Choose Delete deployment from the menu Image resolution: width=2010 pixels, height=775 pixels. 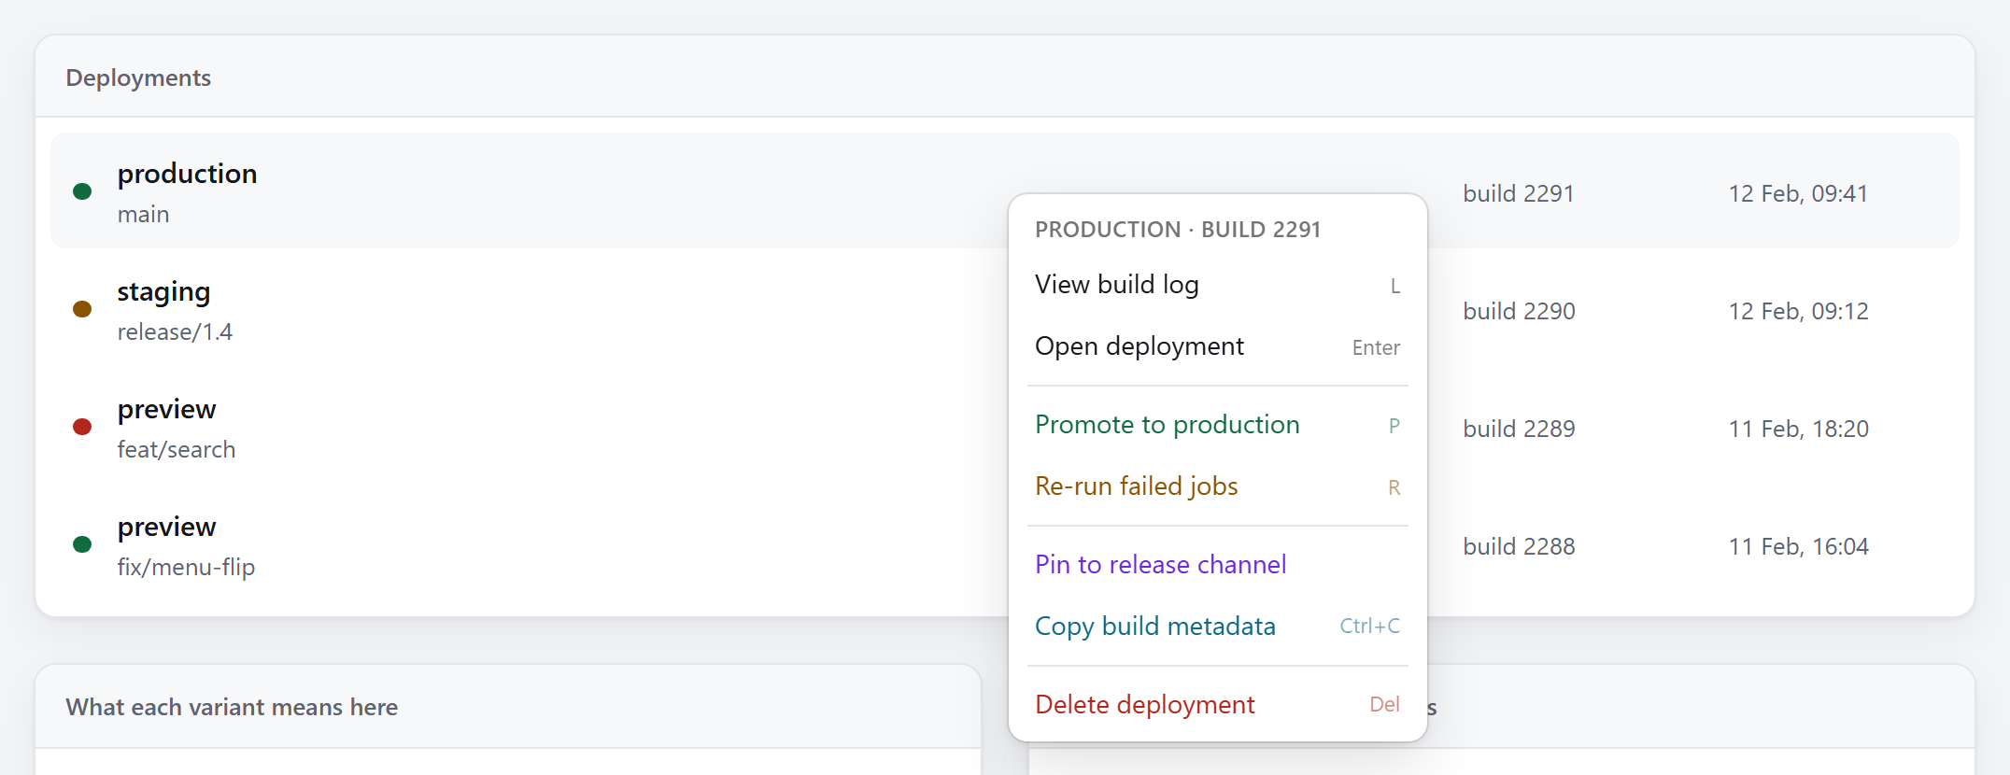pos(1218,705)
